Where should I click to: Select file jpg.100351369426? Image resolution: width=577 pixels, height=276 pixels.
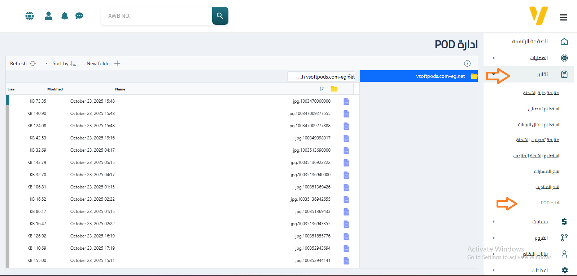coord(312,187)
